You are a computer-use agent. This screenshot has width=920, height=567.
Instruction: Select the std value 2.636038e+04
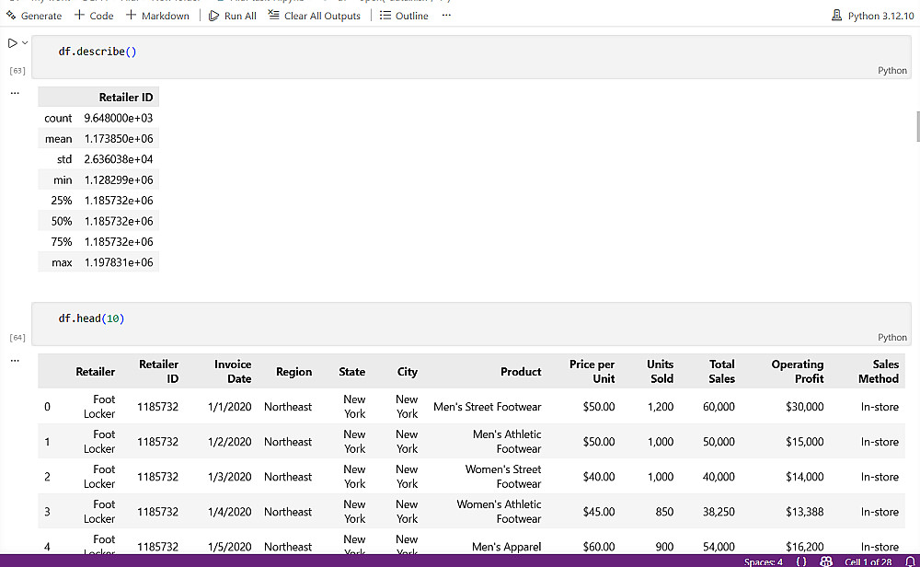[x=118, y=159]
